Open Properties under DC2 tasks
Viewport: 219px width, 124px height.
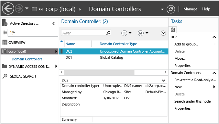pos(182,66)
